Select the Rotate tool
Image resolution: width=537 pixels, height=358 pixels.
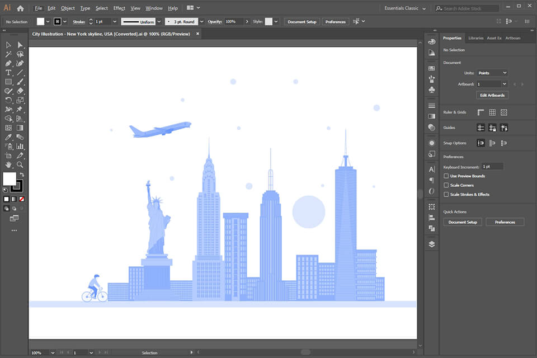7,100
